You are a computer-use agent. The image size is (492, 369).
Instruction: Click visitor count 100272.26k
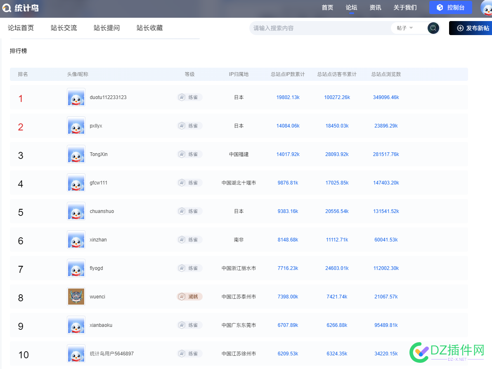point(337,97)
